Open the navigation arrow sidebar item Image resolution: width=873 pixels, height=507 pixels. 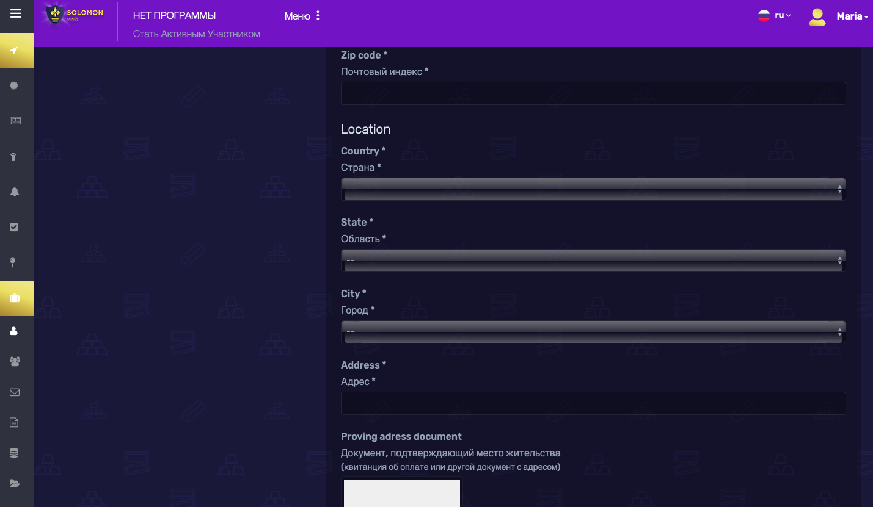tap(15, 50)
